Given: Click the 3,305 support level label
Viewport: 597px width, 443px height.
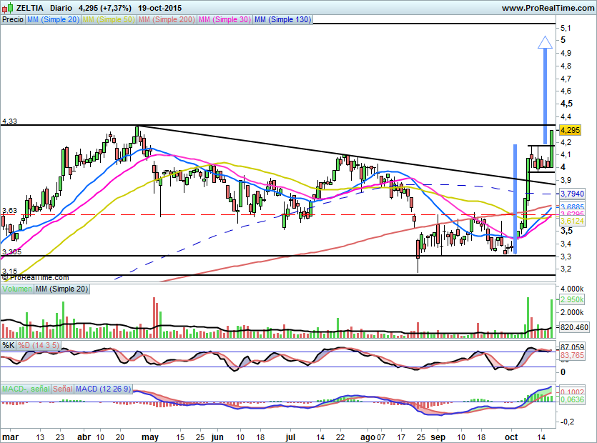Looking at the screenshot, I should coord(11,252).
